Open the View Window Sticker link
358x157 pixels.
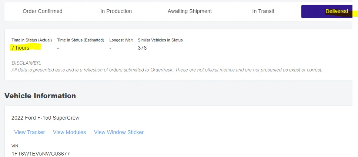click(119, 132)
